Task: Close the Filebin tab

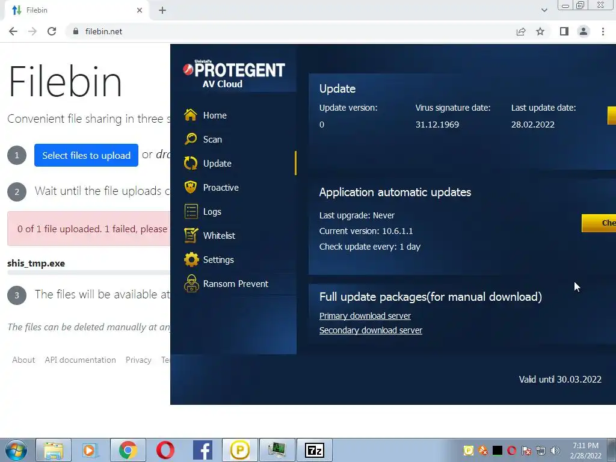Action: pyautogui.click(x=140, y=10)
